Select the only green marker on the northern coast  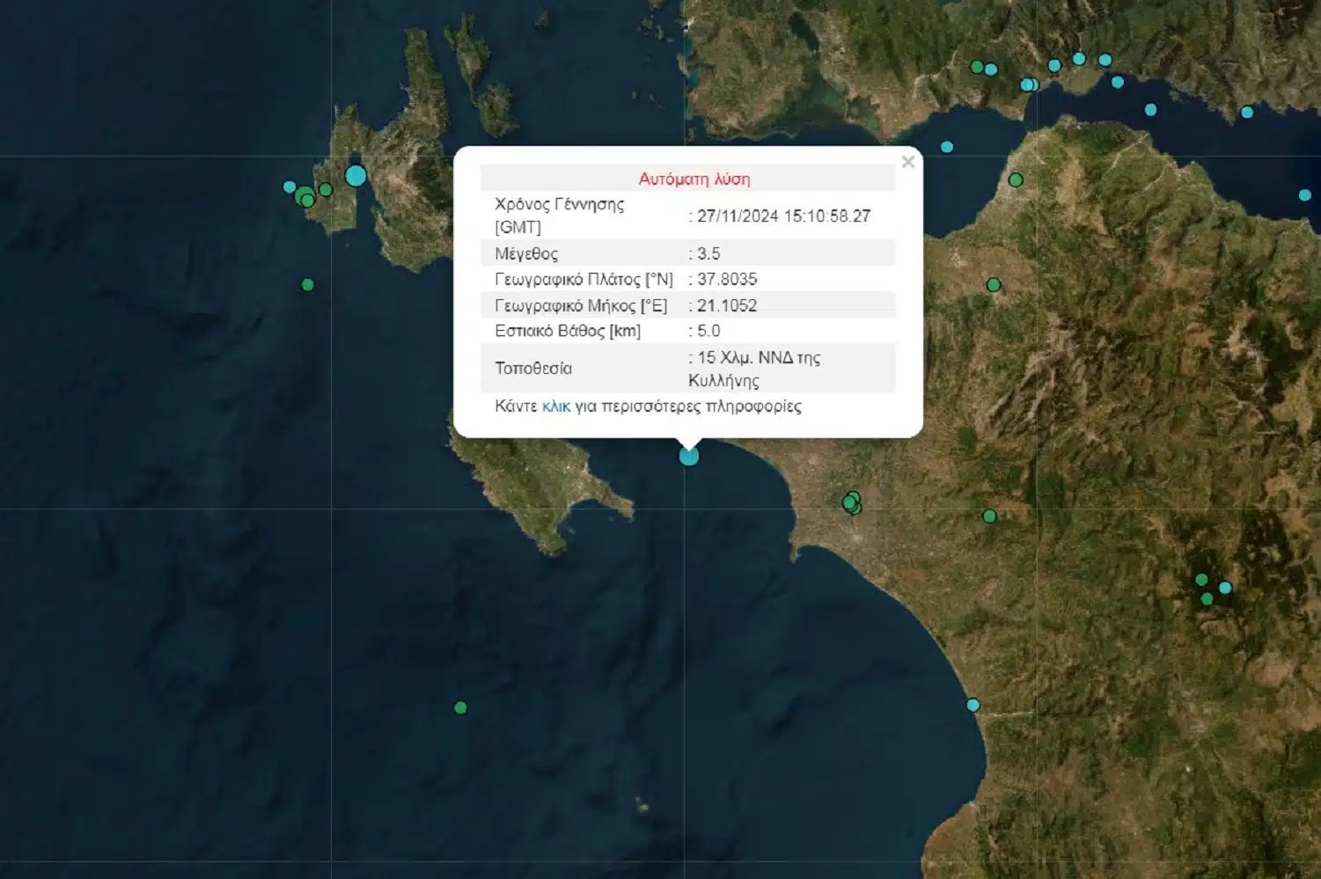point(977,67)
